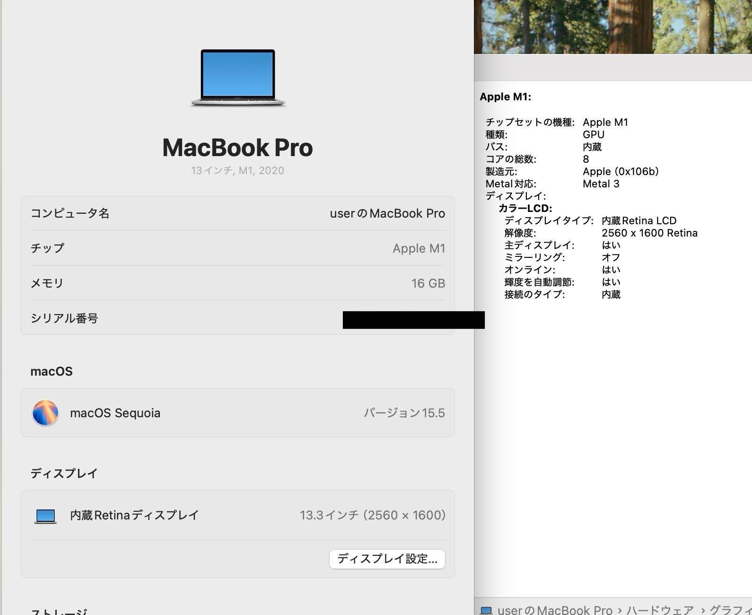The height and width of the screenshot is (615, 752).
Task: Click the 'macOS' section heading
Action: click(52, 371)
